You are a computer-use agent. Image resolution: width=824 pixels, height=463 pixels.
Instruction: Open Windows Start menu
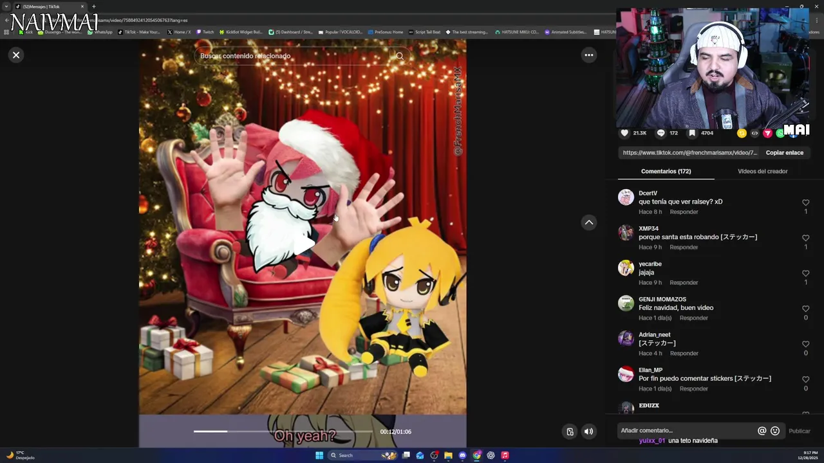click(319, 455)
